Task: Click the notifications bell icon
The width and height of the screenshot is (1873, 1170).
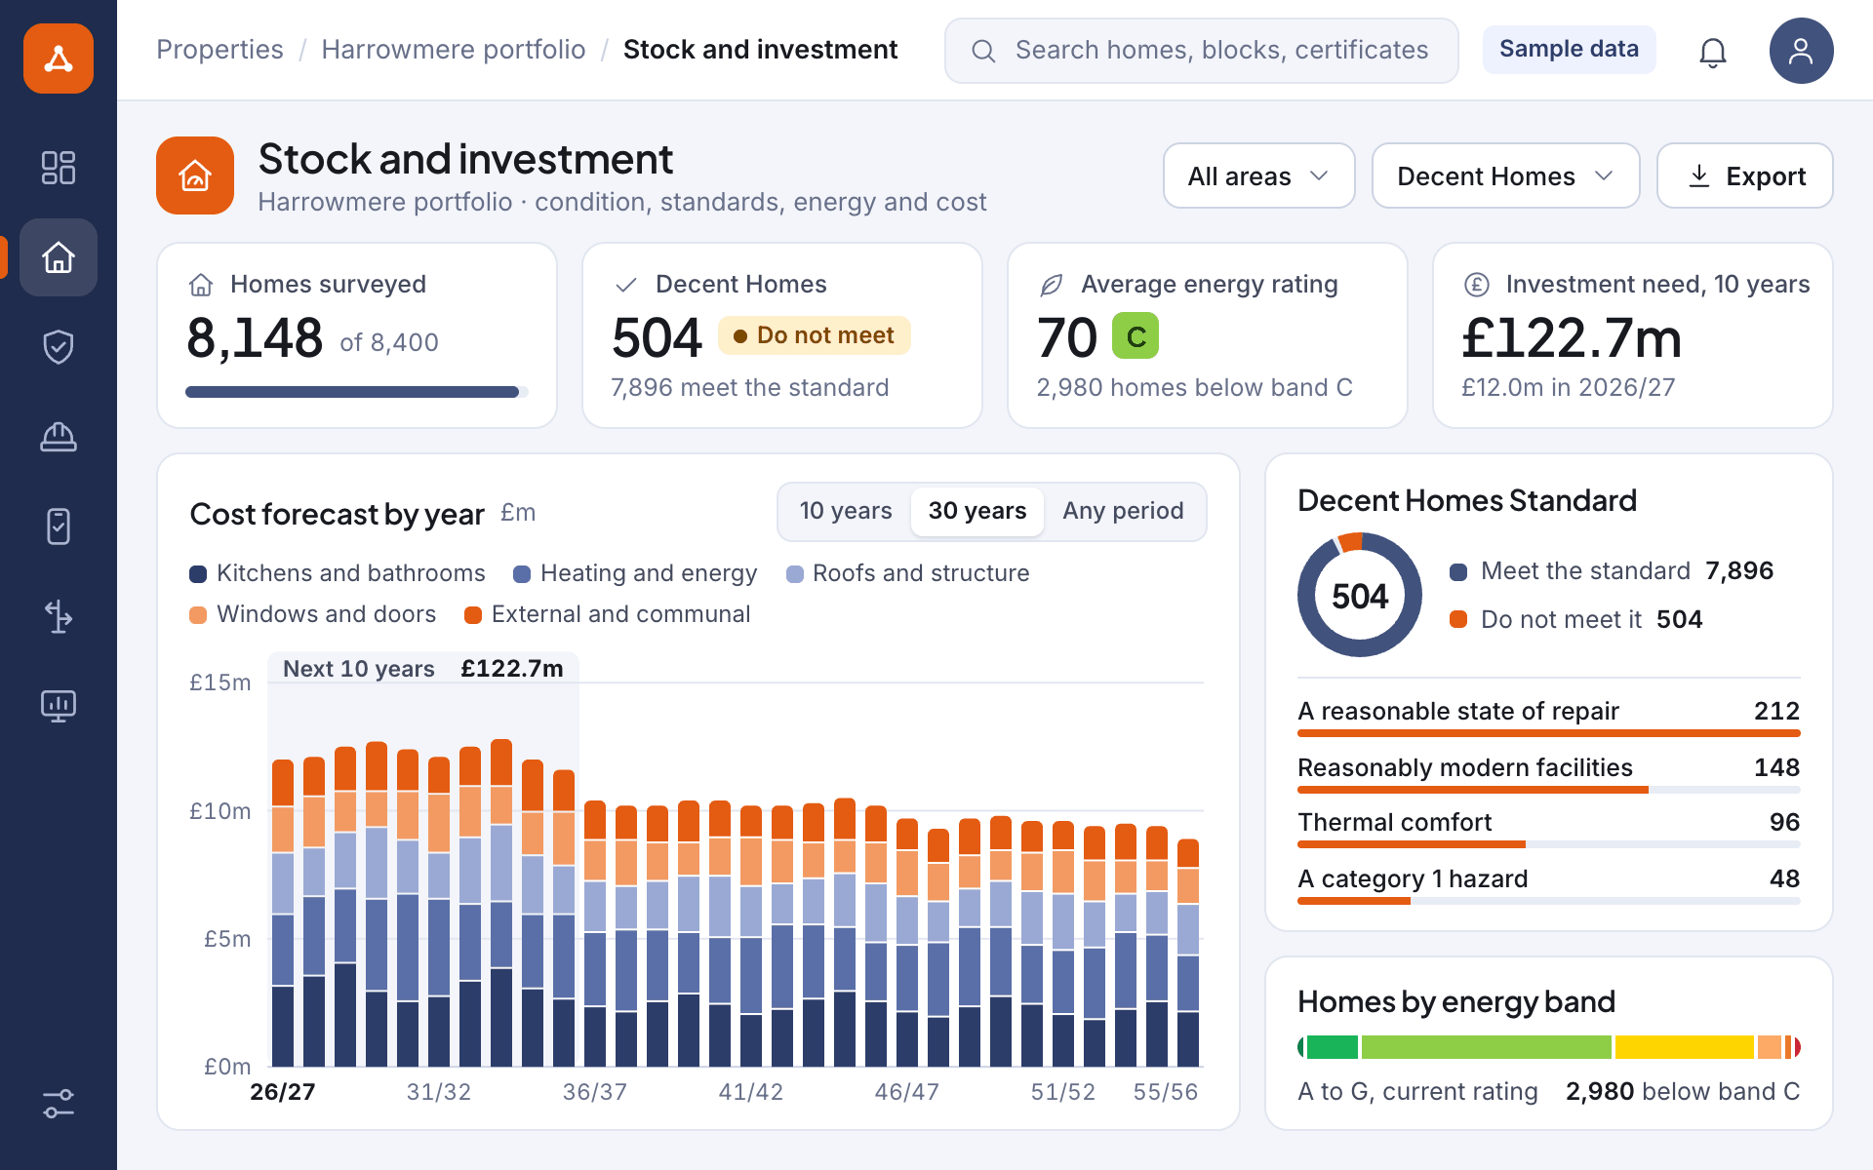Action: (x=1713, y=51)
